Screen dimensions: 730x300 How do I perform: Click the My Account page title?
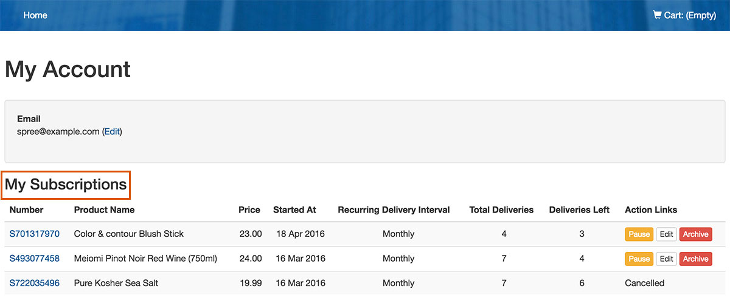(68, 69)
